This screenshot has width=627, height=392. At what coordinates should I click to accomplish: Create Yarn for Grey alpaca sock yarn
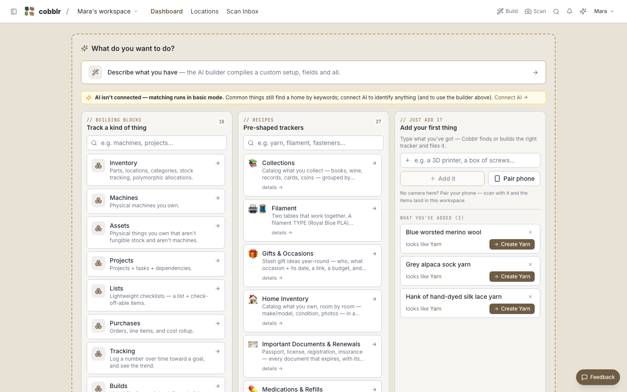[512, 277]
